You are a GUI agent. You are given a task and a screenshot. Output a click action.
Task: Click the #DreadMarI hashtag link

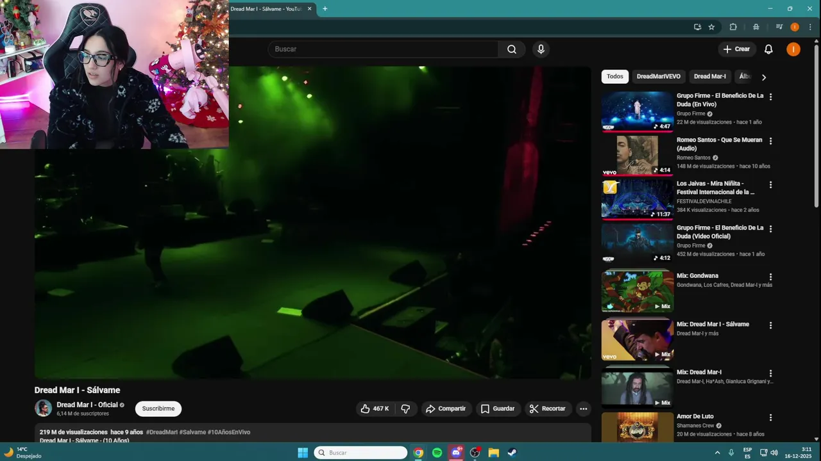click(162, 432)
